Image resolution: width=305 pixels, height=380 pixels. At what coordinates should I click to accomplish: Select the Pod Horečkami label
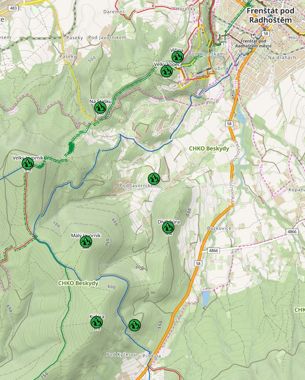tap(207, 54)
